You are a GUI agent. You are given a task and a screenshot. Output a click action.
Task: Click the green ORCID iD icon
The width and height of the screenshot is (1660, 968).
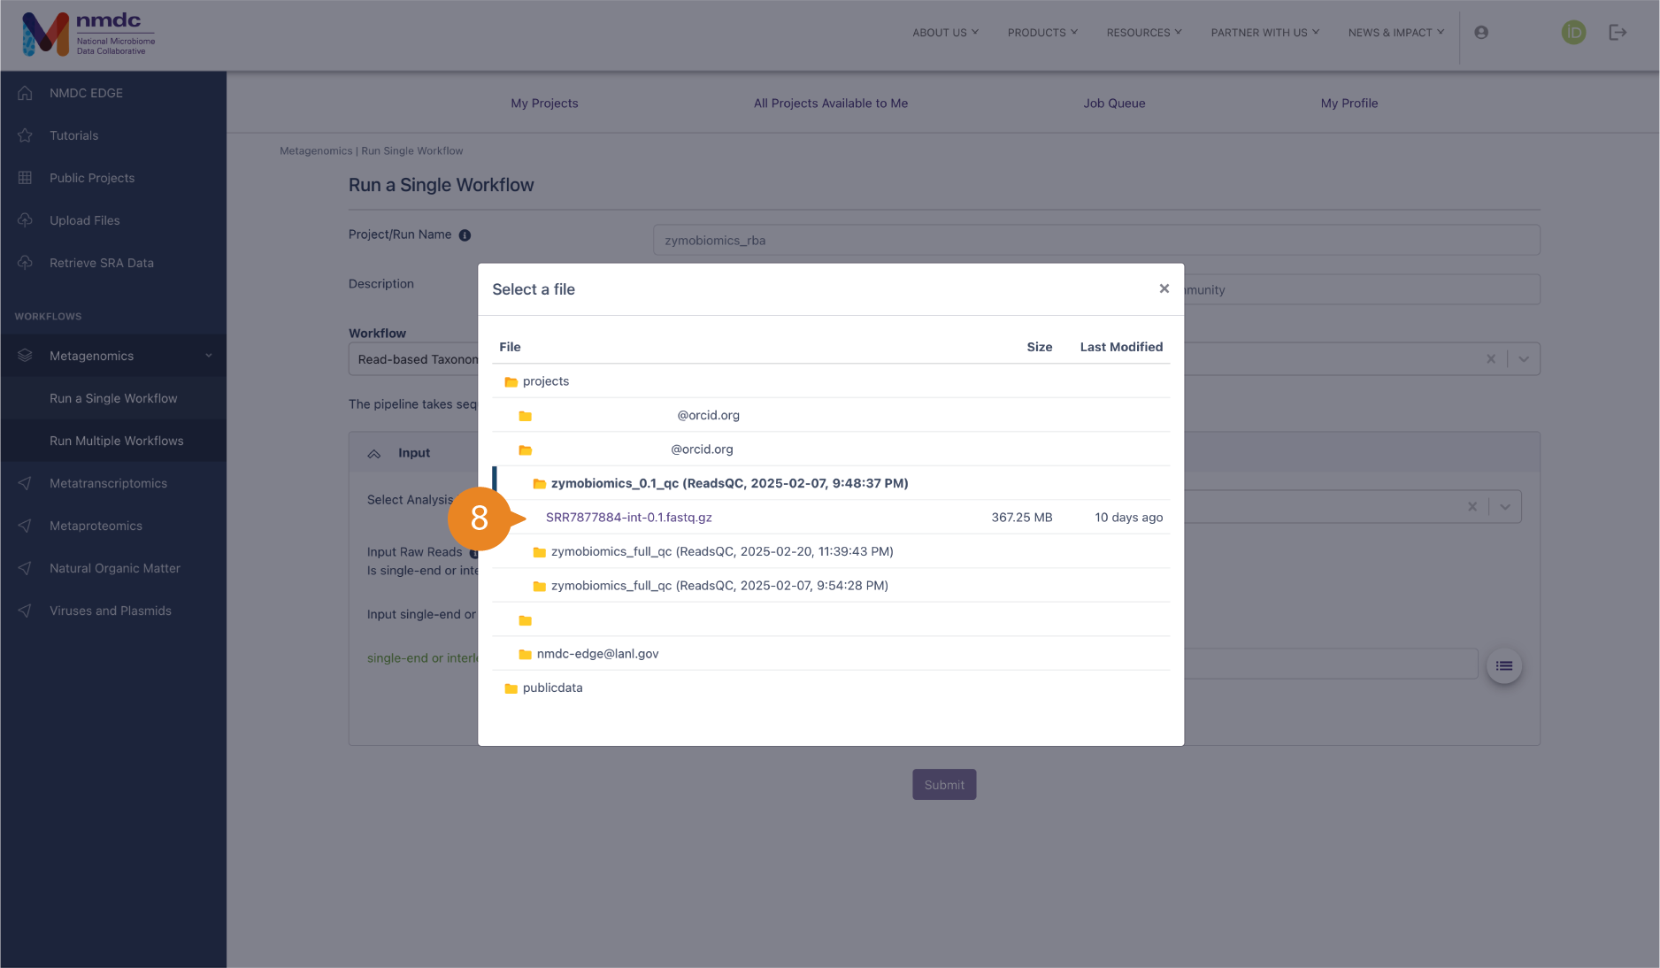[x=1573, y=33]
